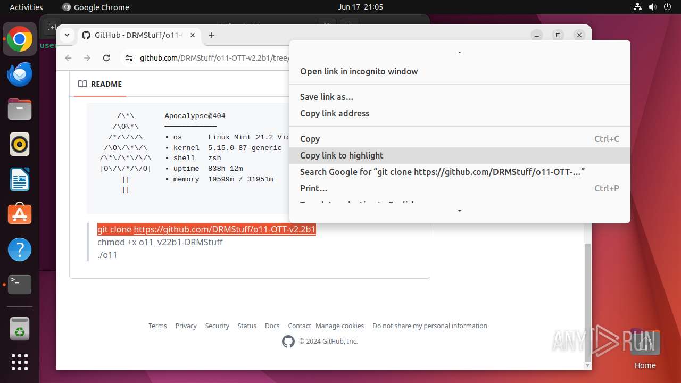Click the Chrome back arrow
This screenshot has width=681, height=383.
(x=68, y=58)
